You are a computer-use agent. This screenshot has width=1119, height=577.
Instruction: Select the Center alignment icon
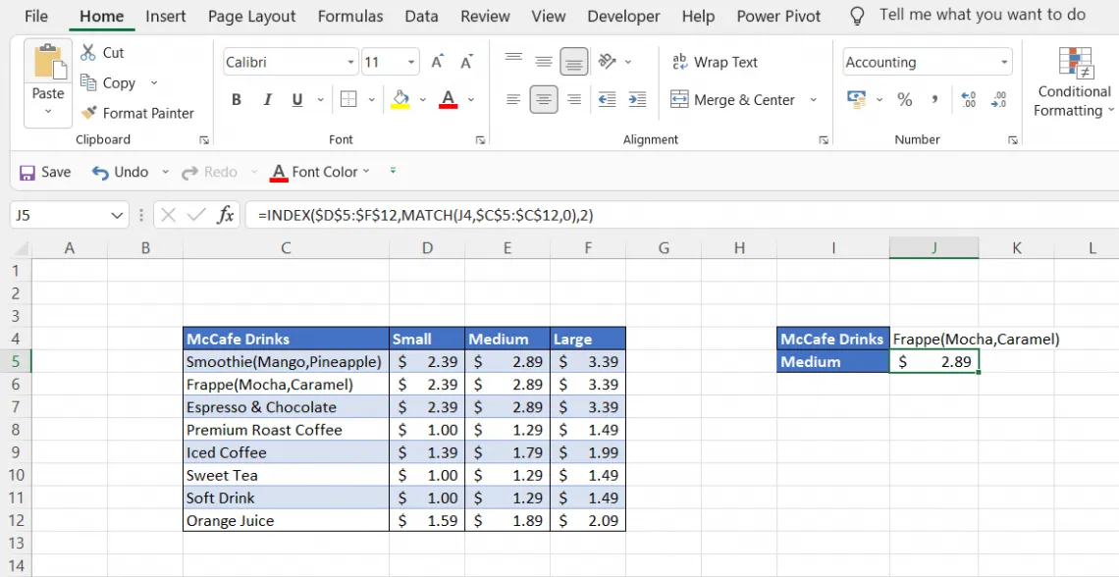(544, 99)
